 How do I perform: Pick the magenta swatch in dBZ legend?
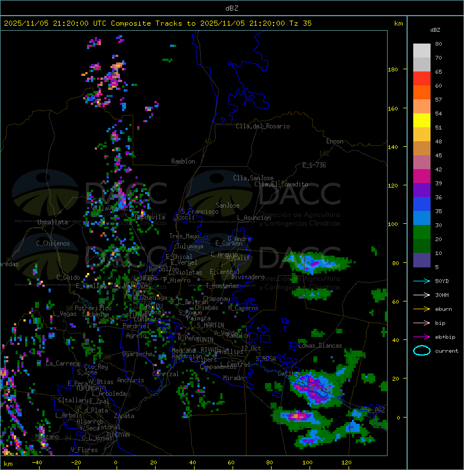click(x=422, y=176)
